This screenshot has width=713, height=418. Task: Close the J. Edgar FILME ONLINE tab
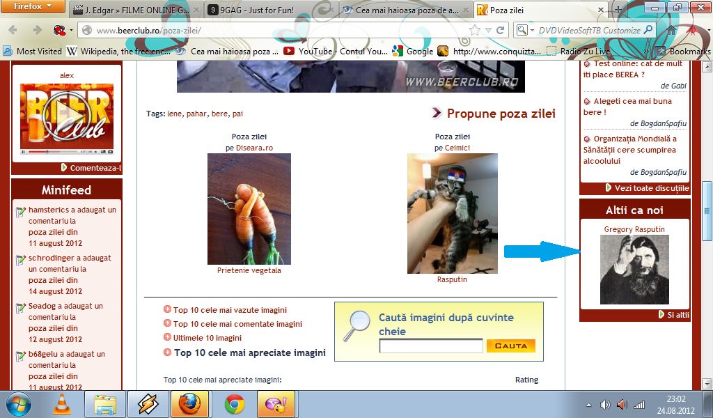[196, 10]
